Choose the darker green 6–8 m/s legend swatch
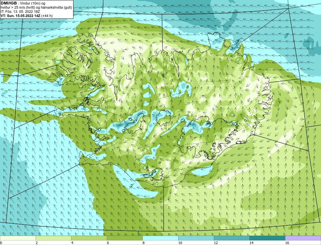 [x=125, y=238]
